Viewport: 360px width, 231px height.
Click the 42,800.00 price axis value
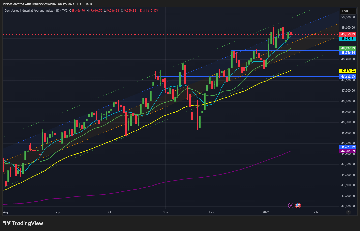pyautogui.click(x=348, y=206)
